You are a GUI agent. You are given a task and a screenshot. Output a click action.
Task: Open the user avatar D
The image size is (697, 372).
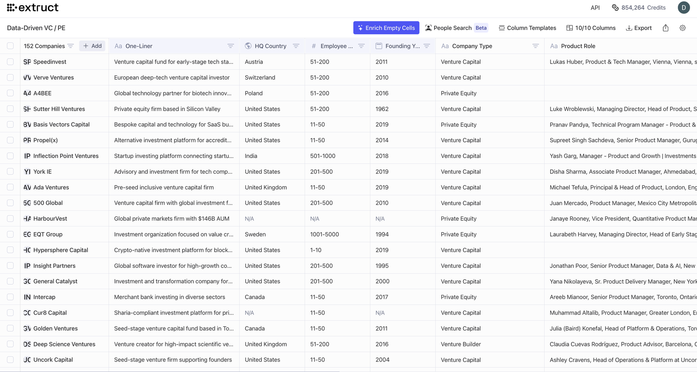coord(683,7)
